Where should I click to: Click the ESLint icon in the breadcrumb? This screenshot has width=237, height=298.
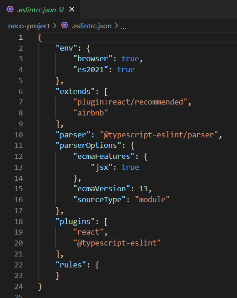click(x=65, y=25)
